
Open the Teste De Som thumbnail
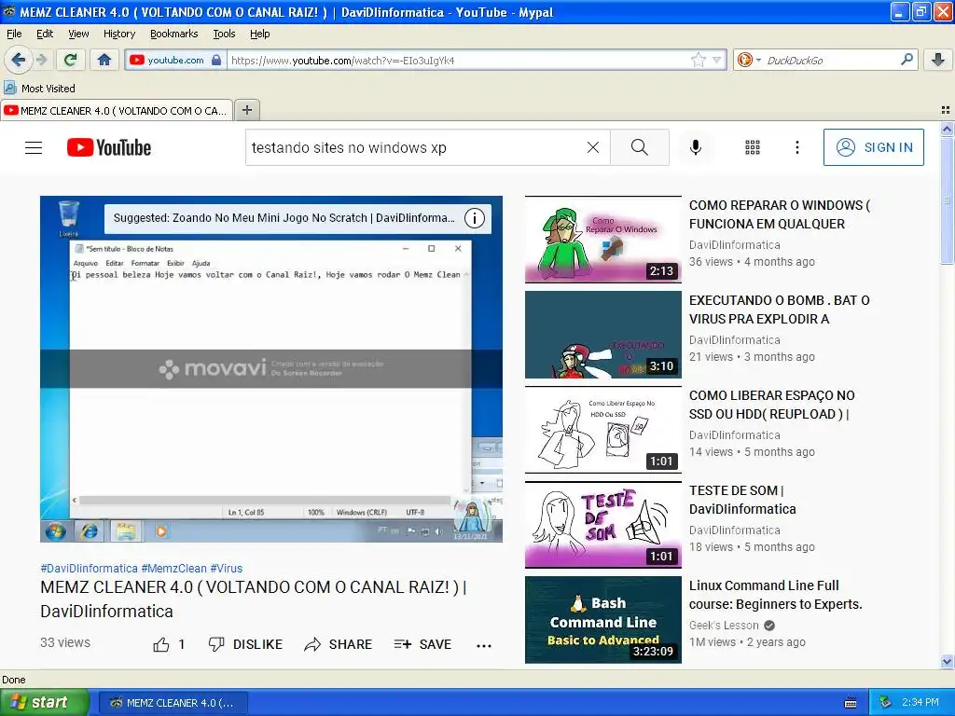coord(603,524)
